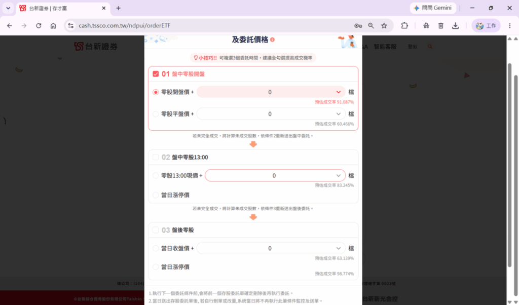Viewport: 519px width, 305px height.
Task: Click the browser forward arrow
Action: click(24, 26)
